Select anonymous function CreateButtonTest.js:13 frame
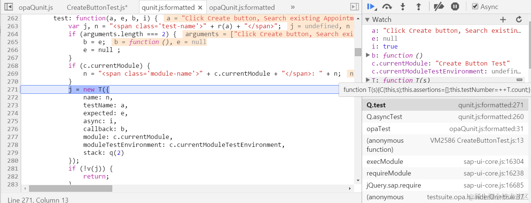Screen dimensions: 531x203 pyautogui.click(x=445, y=145)
